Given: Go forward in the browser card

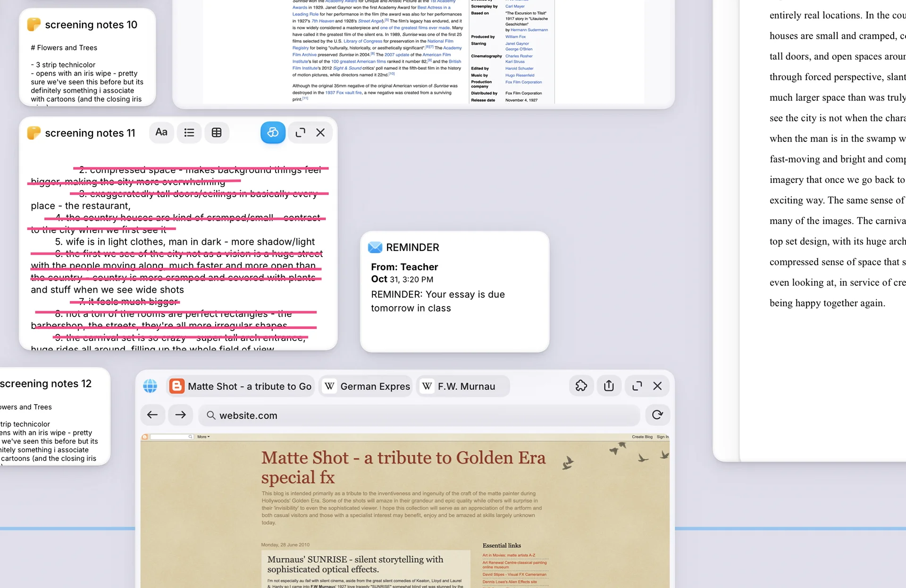Looking at the screenshot, I should point(180,415).
